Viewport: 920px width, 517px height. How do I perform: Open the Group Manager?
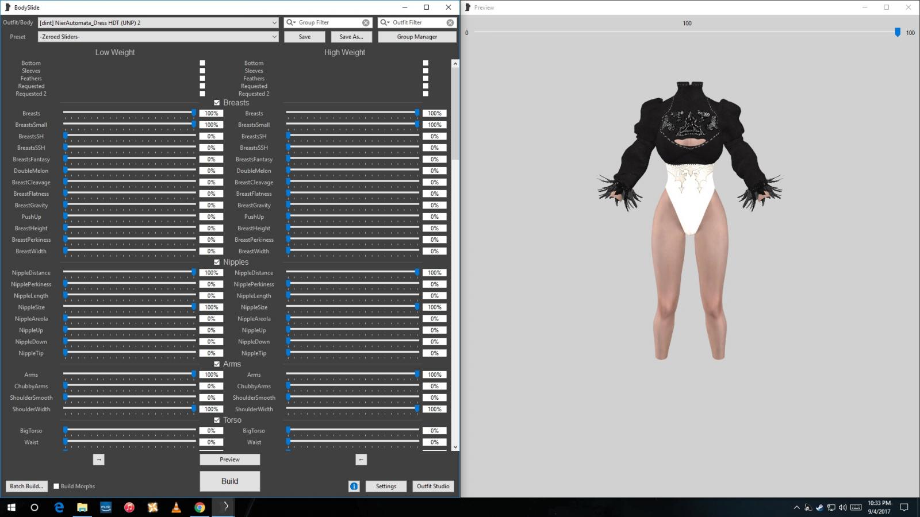[417, 37]
